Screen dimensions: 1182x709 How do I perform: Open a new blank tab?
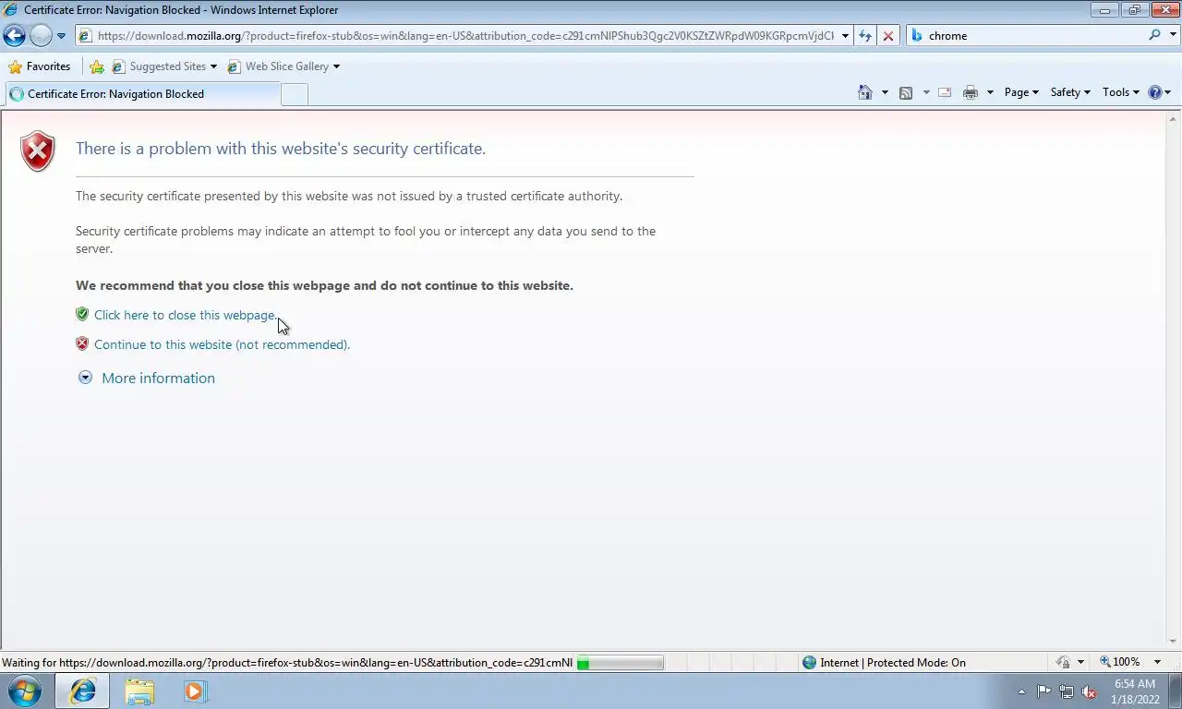click(295, 94)
